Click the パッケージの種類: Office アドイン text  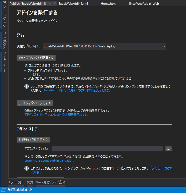tap(37, 21)
